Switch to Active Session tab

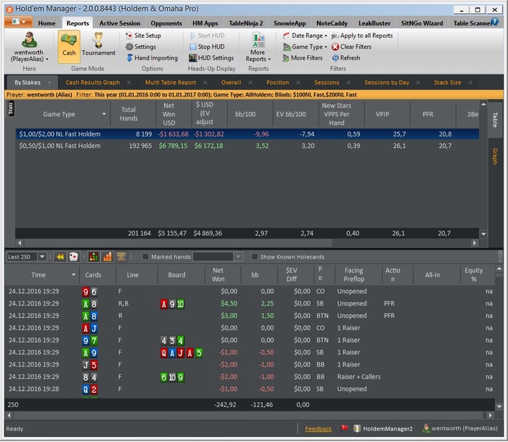point(120,23)
